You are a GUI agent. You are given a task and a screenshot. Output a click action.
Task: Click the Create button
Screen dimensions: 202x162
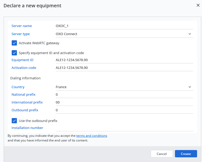(186, 154)
